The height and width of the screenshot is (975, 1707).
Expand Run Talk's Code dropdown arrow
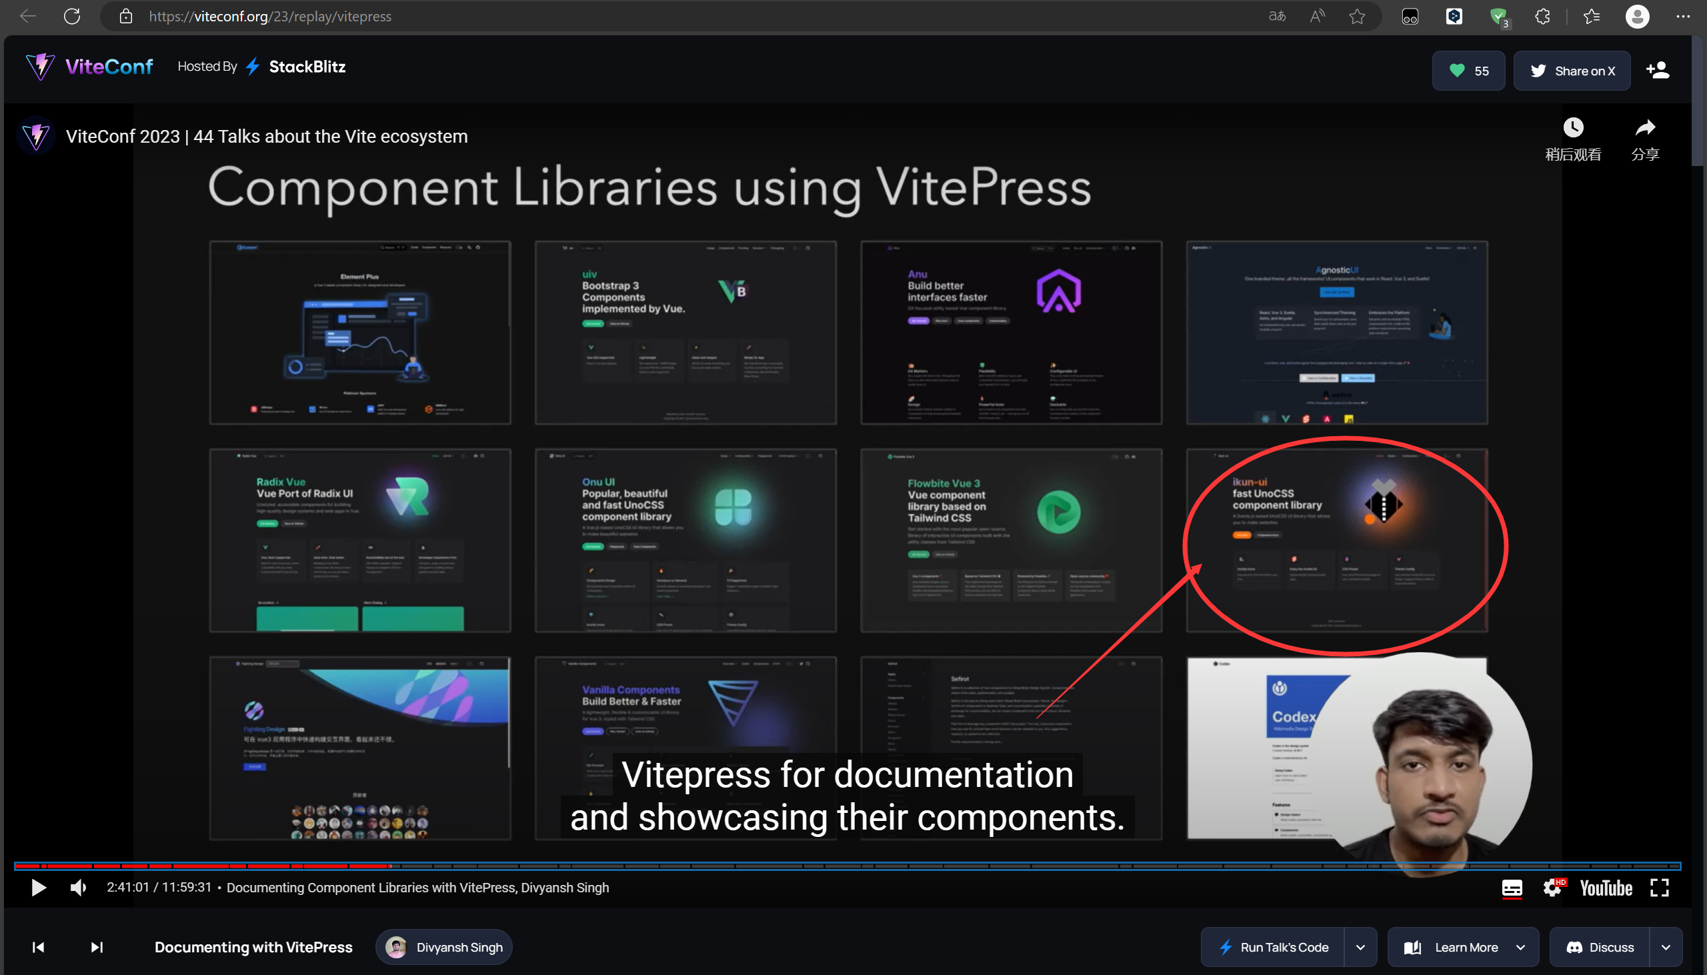(x=1360, y=947)
